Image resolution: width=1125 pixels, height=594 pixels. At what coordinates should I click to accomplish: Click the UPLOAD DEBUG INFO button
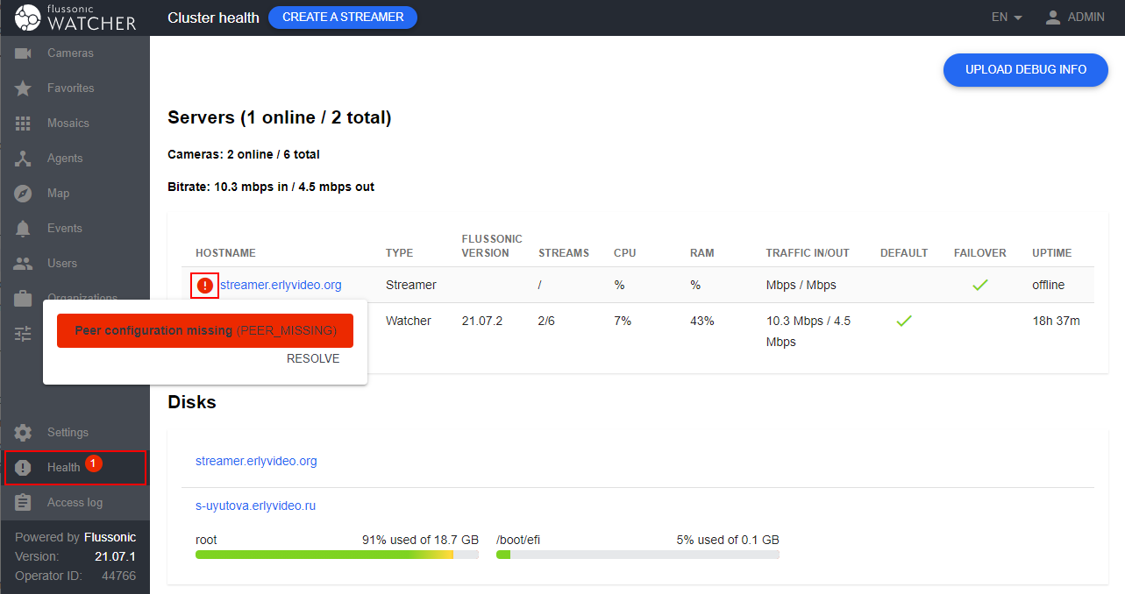pos(1025,70)
